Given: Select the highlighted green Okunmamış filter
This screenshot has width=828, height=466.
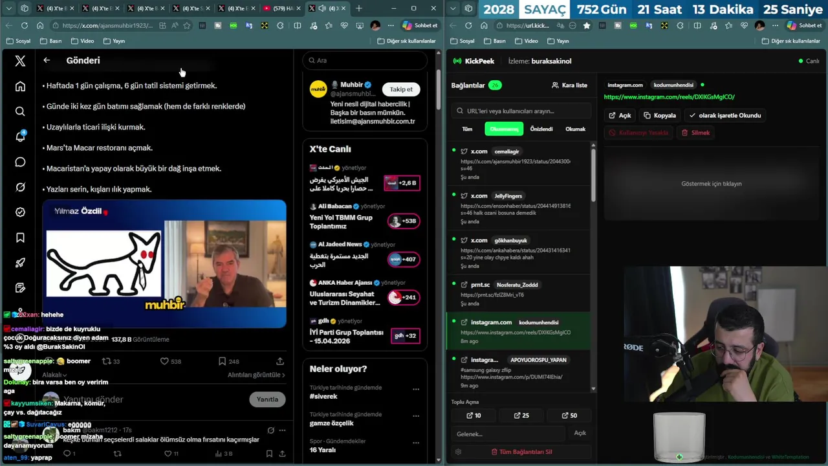Looking at the screenshot, I should [504, 129].
